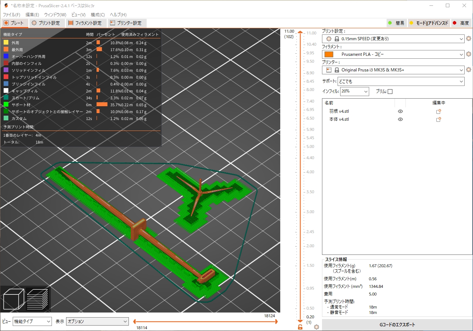Open the 表示 オプション dropdown
473x331 pixels.
(97, 321)
